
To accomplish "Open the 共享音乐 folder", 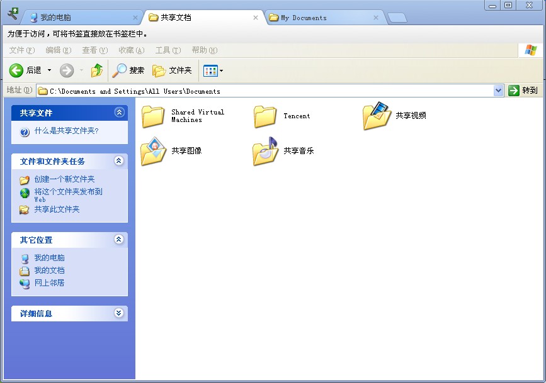I will pos(265,151).
